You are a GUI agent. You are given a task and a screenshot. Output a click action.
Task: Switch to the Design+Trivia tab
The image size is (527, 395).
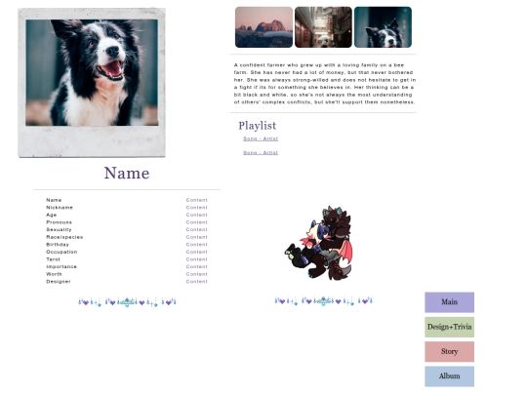click(x=449, y=327)
